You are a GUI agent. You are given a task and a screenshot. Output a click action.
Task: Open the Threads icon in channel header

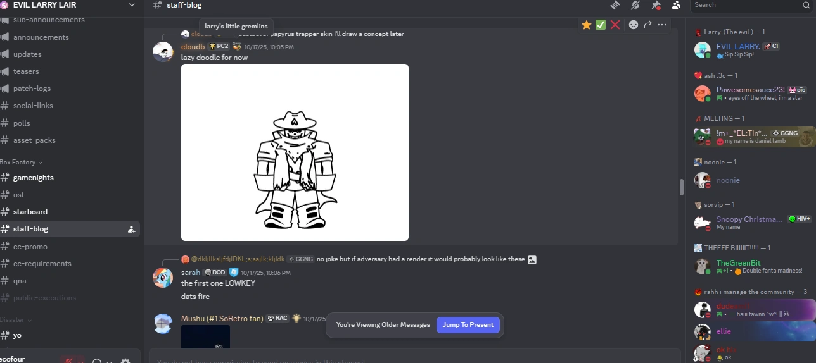(615, 5)
